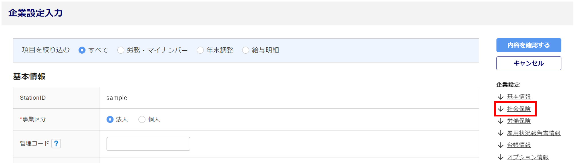Click the down arrow icon beside 基本情報

tap(501, 97)
